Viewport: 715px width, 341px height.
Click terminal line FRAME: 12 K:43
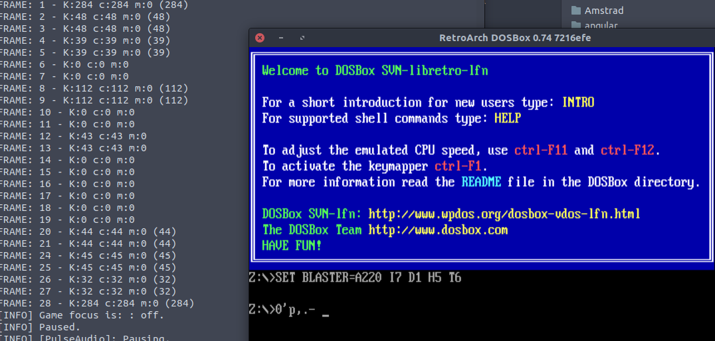click(x=73, y=136)
